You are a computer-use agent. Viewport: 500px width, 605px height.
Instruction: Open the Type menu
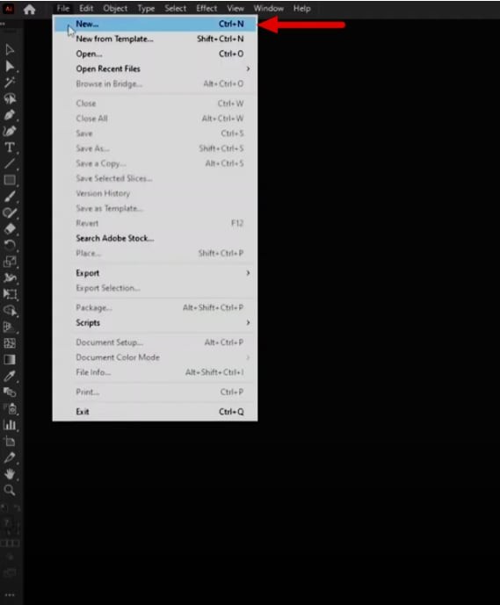pyautogui.click(x=146, y=9)
